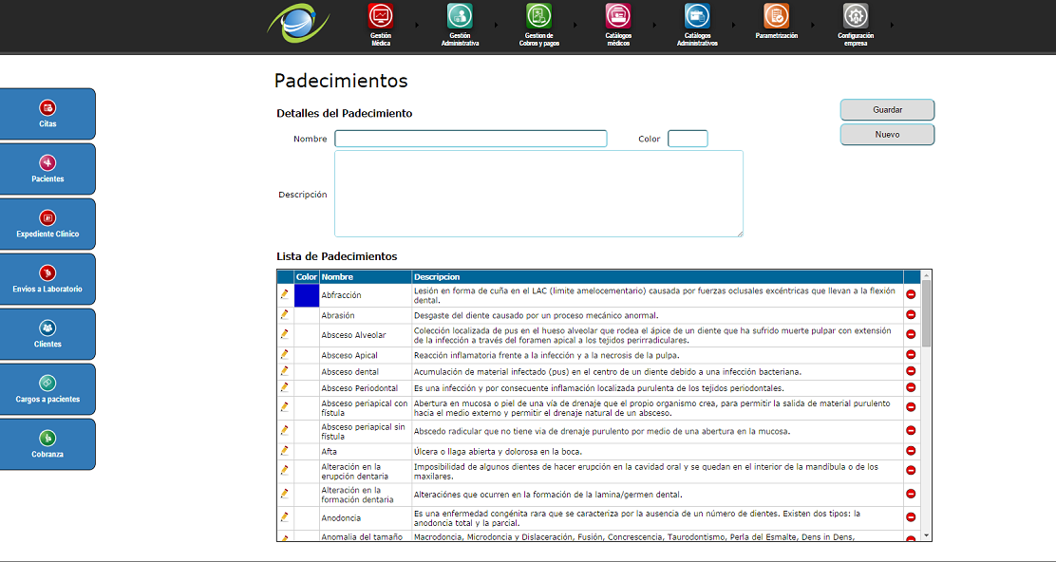The width and height of the screenshot is (1056, 562).
Task: Focus the Nombre text field
Action: pyautogui.click(x=470, y=139)
